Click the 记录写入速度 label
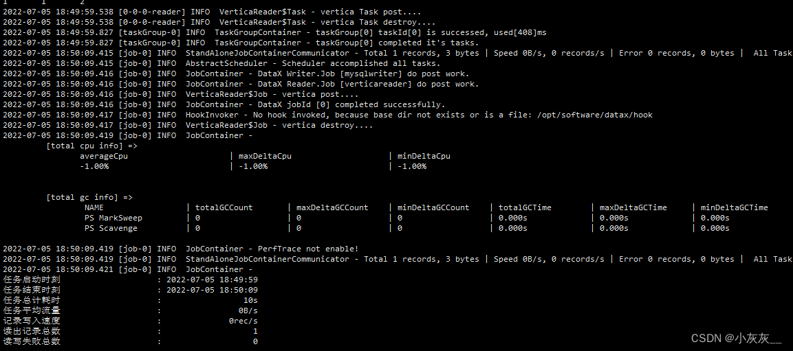Image resolution: width=793 pixels, height=351 pixels. 32,321
